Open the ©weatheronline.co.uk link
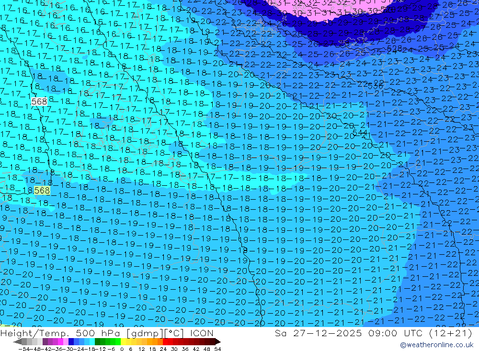This screenshot has width=479, height=351. pyautogui.click(x=437, y=345)
